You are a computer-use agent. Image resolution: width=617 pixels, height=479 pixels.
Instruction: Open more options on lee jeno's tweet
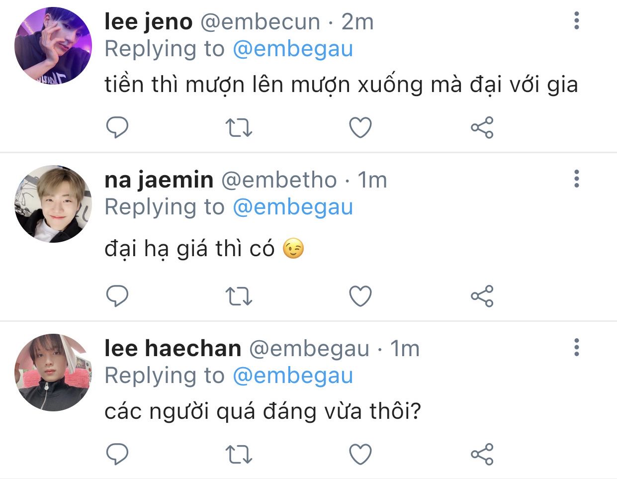[577, 20]
